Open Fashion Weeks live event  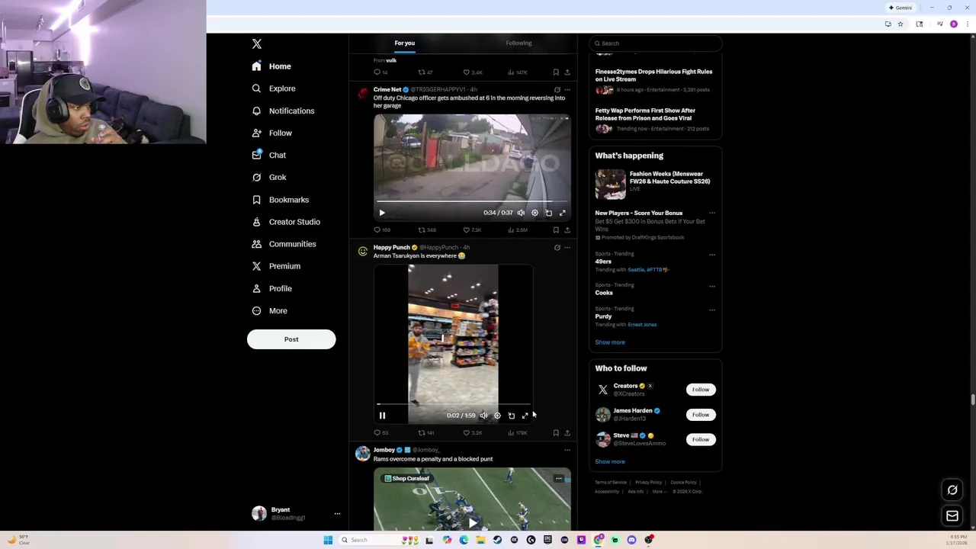point(655,185)
